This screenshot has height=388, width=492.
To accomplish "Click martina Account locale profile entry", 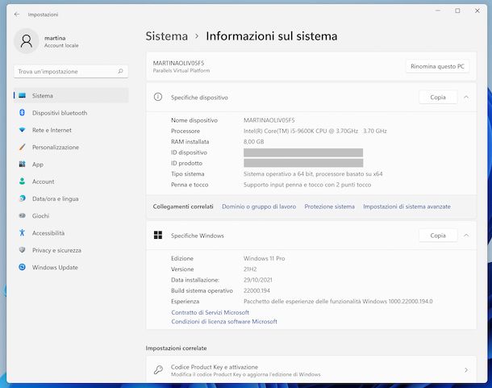I will (x=47, y=41).
